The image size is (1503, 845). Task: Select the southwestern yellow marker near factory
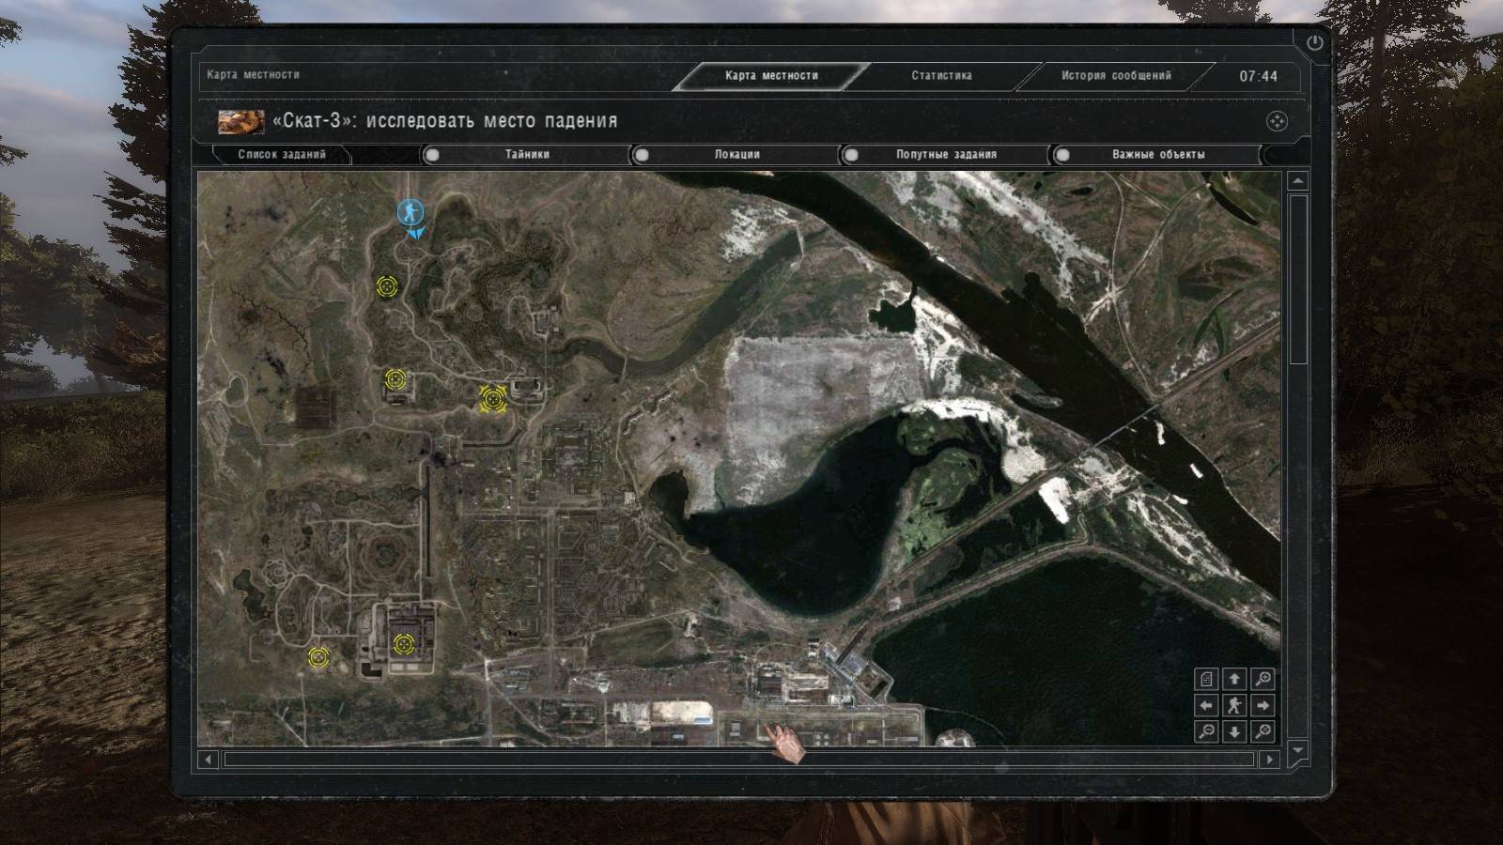318,657
